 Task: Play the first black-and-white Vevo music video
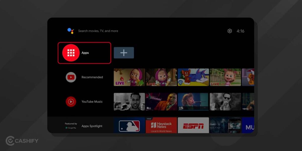129,102
